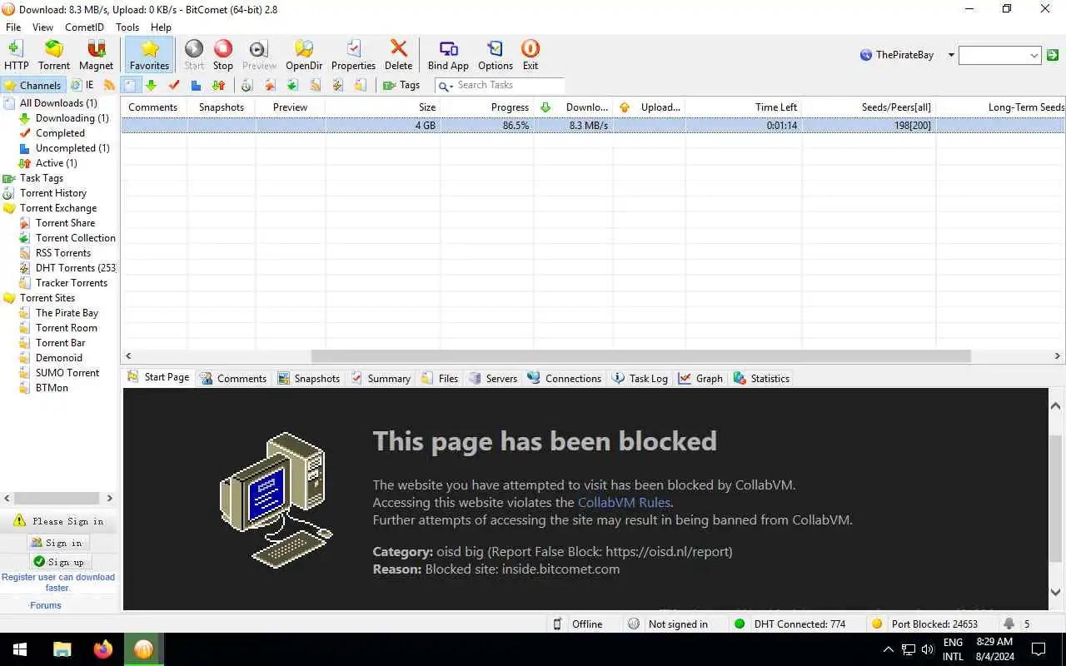1066x666 pixels.
Task: Switch to the Comments tab
Action: 233,378
